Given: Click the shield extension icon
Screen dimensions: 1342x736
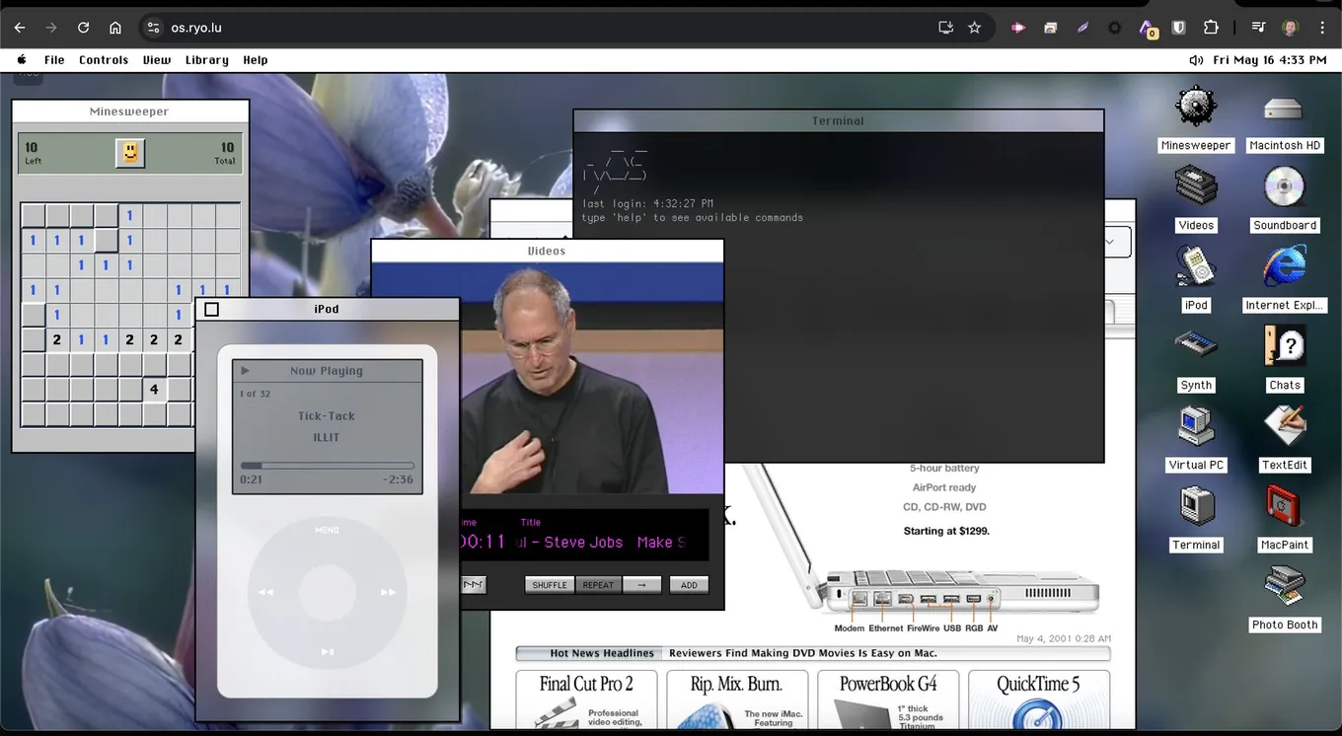Looking at the screenshot, I should [x=1178, y=28].
